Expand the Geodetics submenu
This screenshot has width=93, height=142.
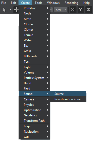[34, 115]
